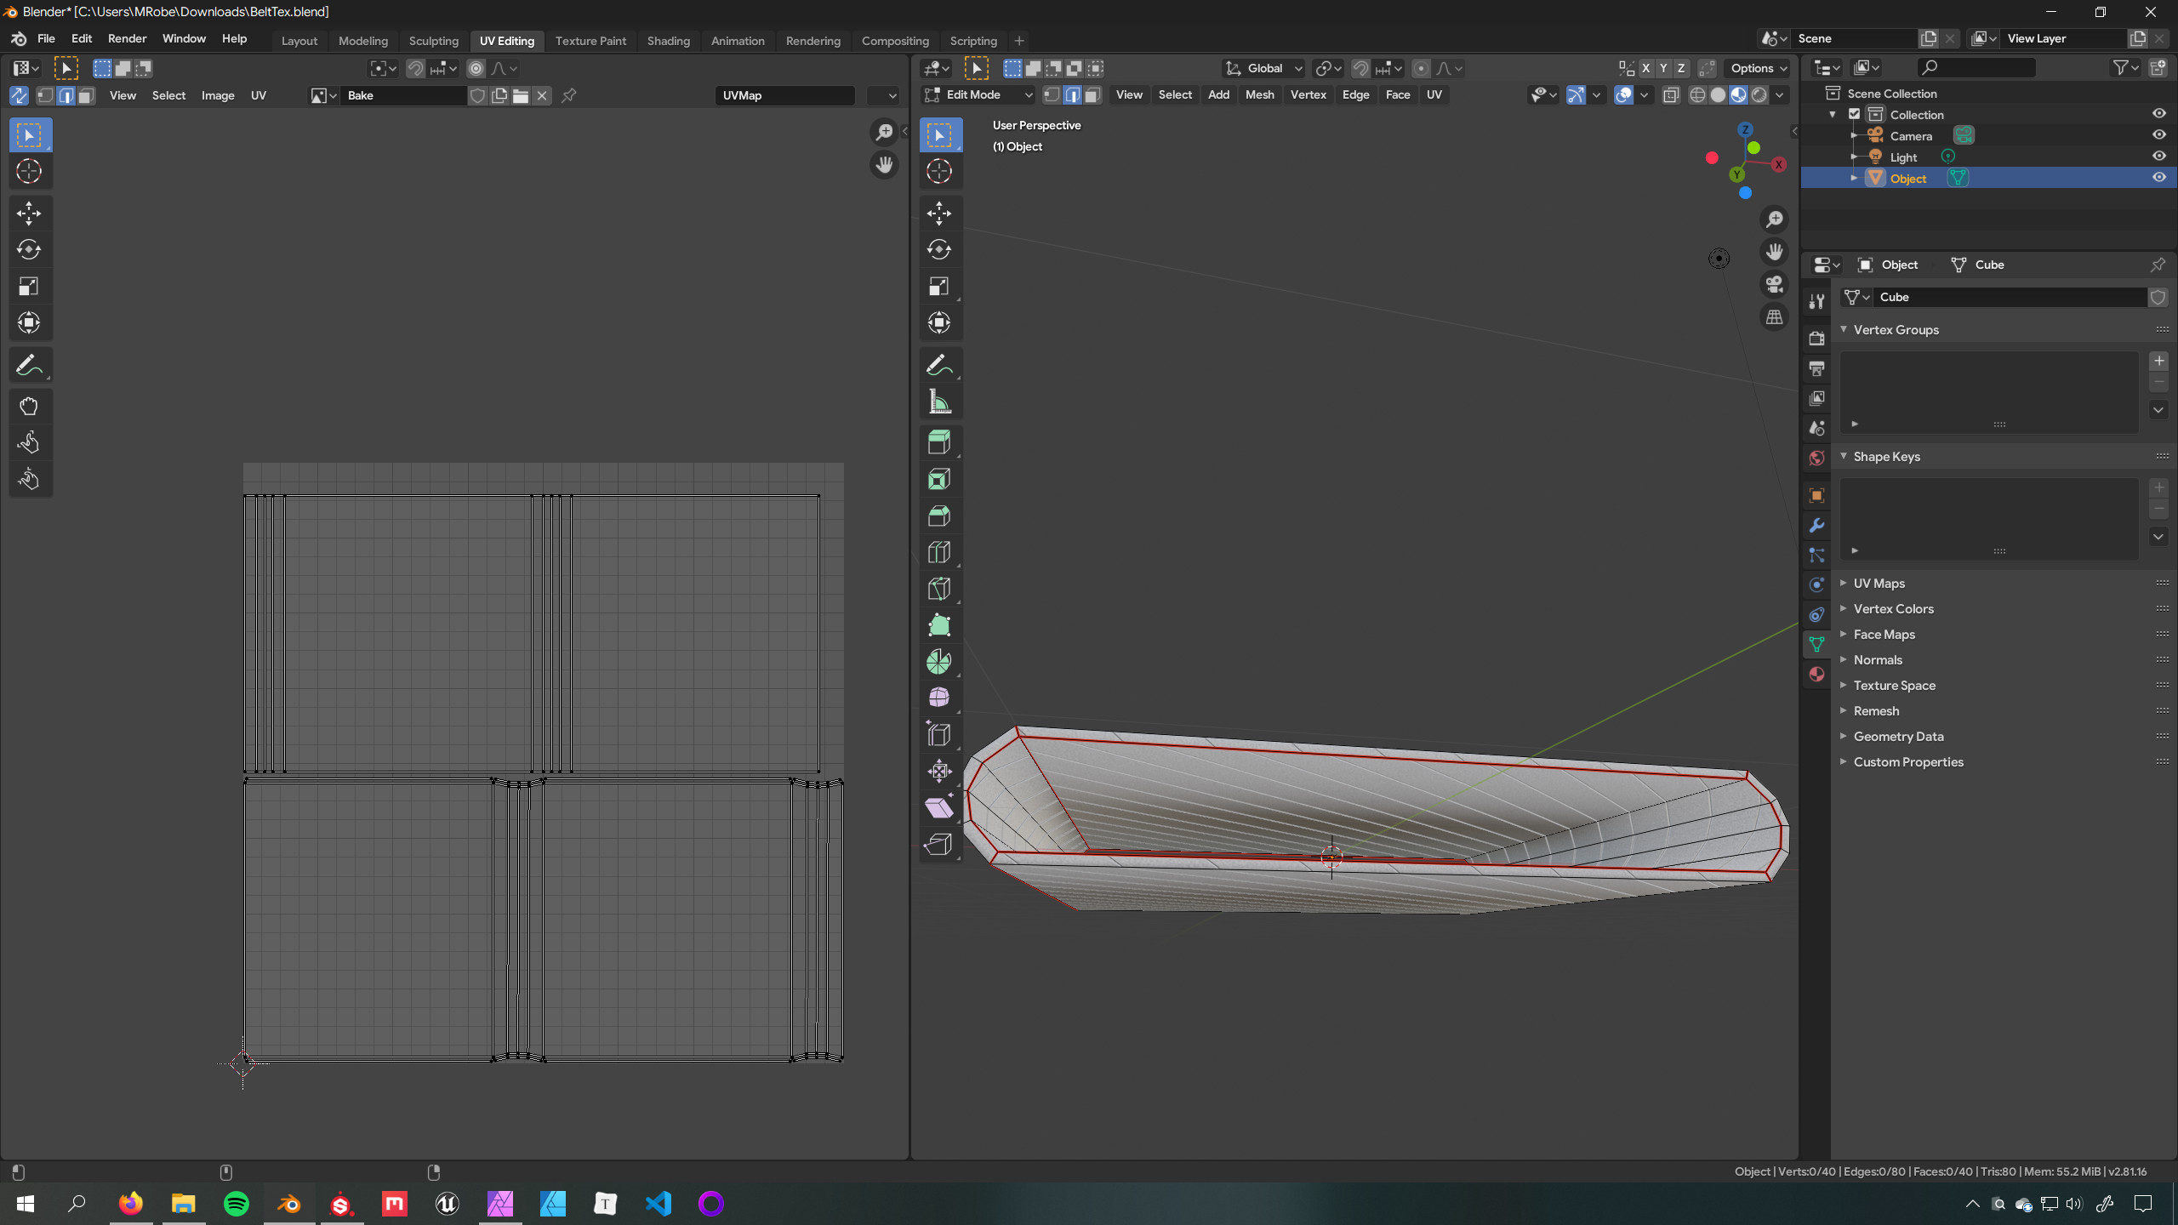This screenshot has width=2178, height=1225.
Task: Add a new vertex group with plus button
Action: point(2158,362)
